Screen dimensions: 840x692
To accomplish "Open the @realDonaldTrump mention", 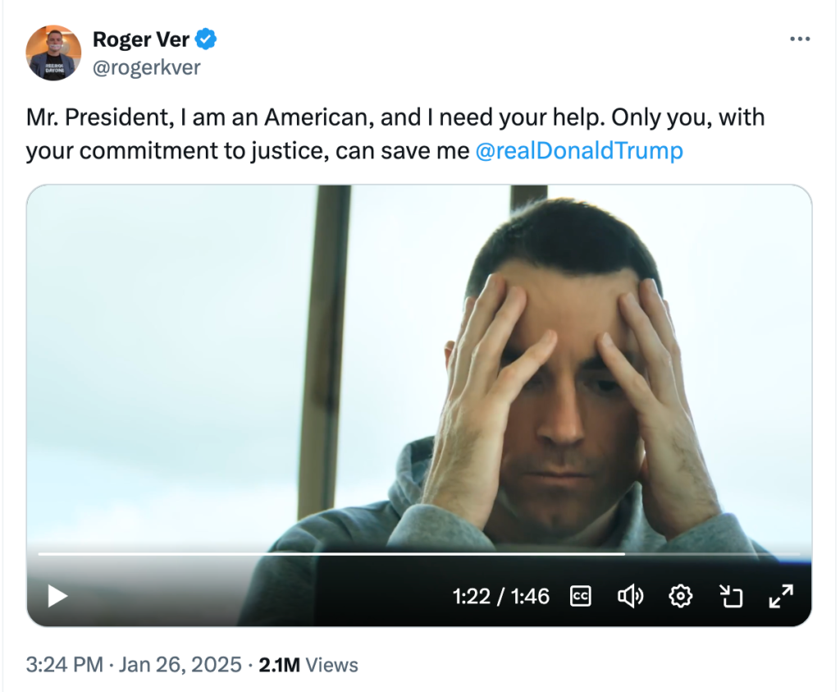I will [578, 151].
